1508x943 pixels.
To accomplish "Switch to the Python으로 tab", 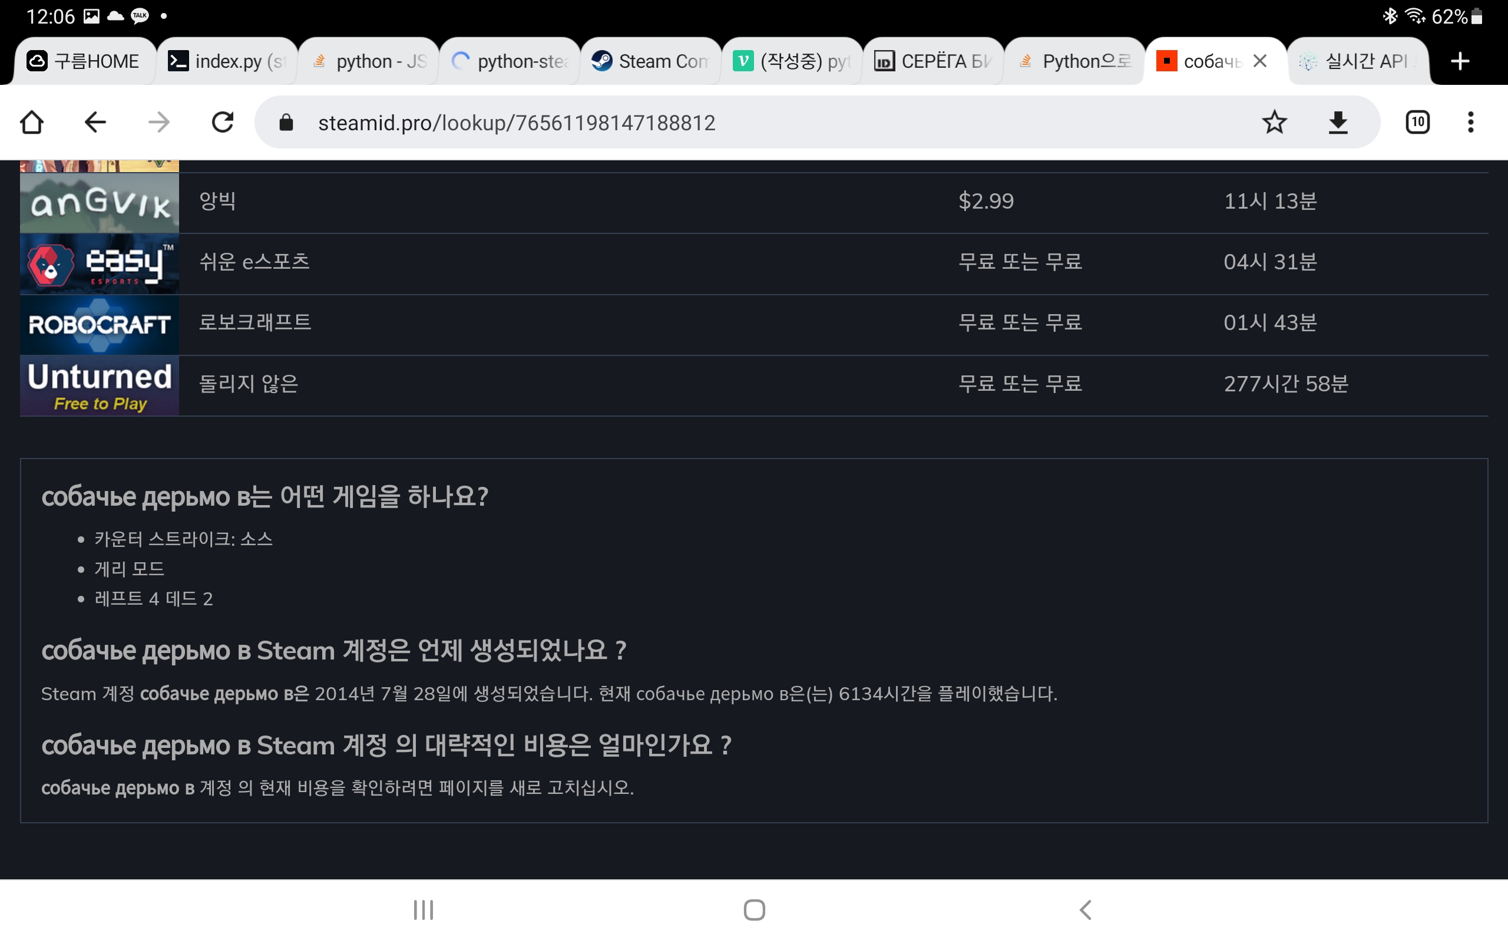I will (x=1075, y=61).
